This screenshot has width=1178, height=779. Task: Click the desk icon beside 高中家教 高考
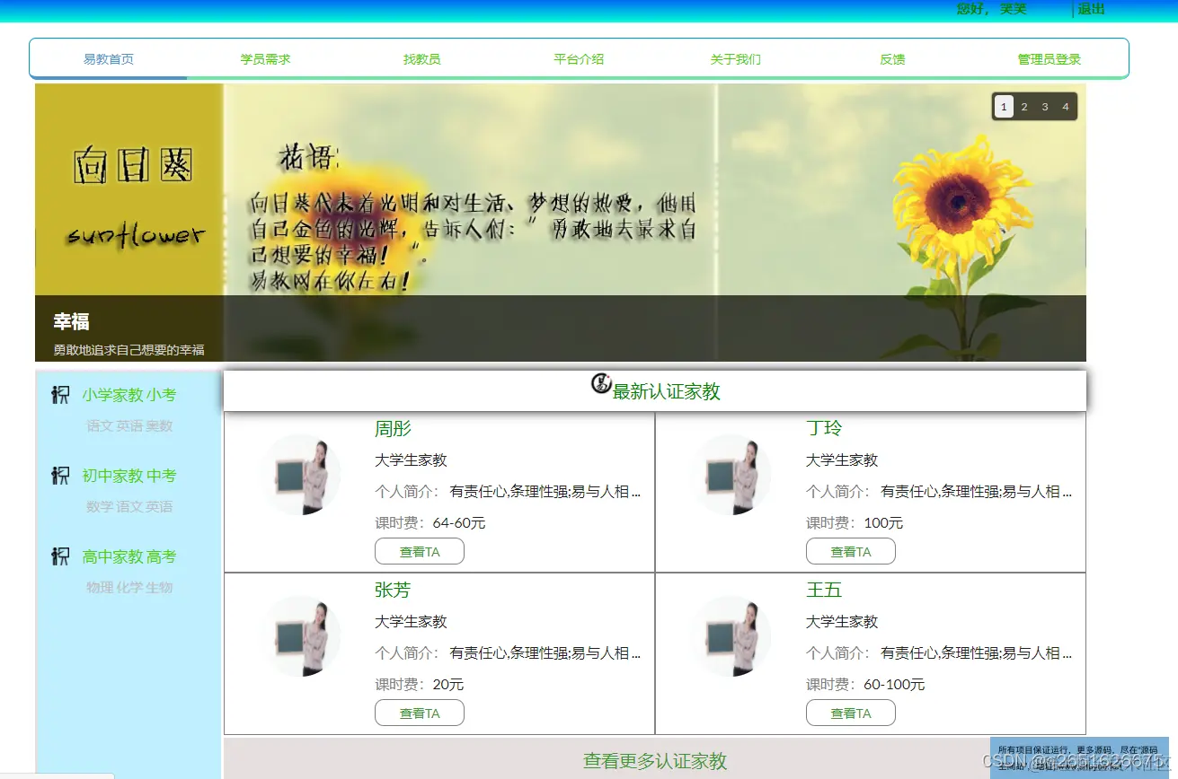(x=60, y=556)
